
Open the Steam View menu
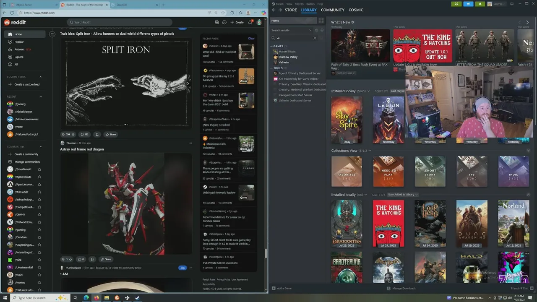[289, 4]
